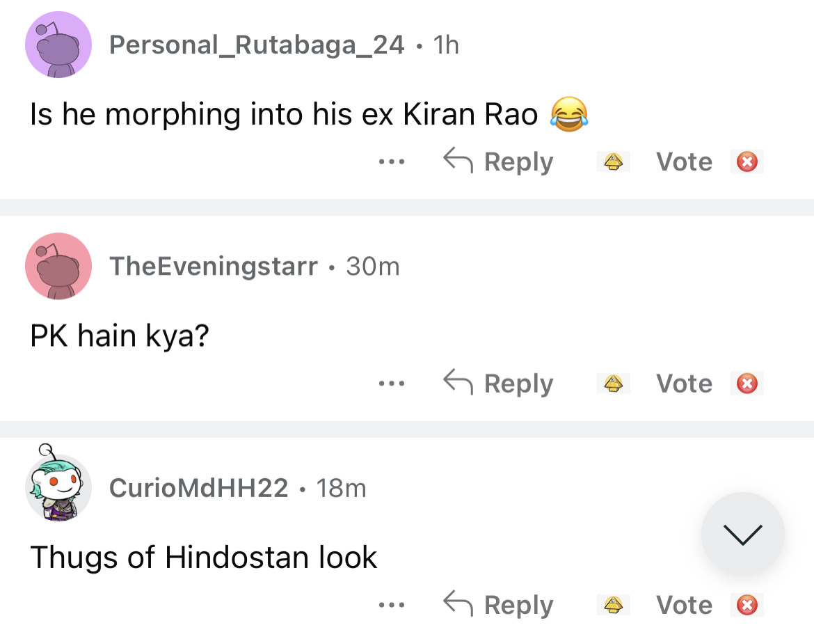
Task: Upvote the "Thugs of Hindostan look" comment
Action: (x=613, y=605)
